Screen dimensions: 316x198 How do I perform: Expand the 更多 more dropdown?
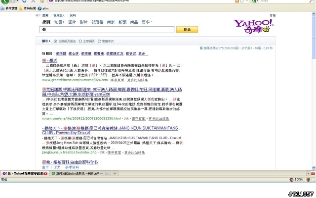click(x=147, y=22)
